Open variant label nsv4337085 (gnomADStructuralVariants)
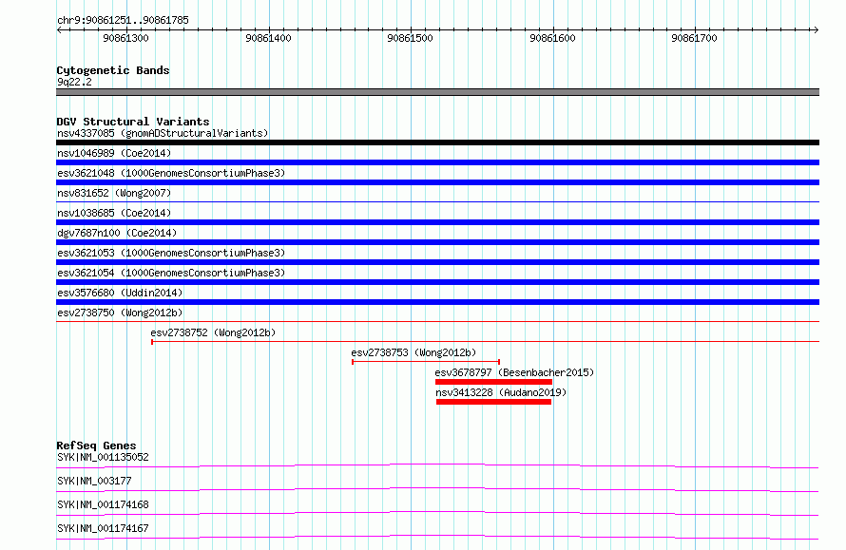Image resolution: width=846 pixels, height=550 pixels. pyautogui.click(x=163, y=133)
